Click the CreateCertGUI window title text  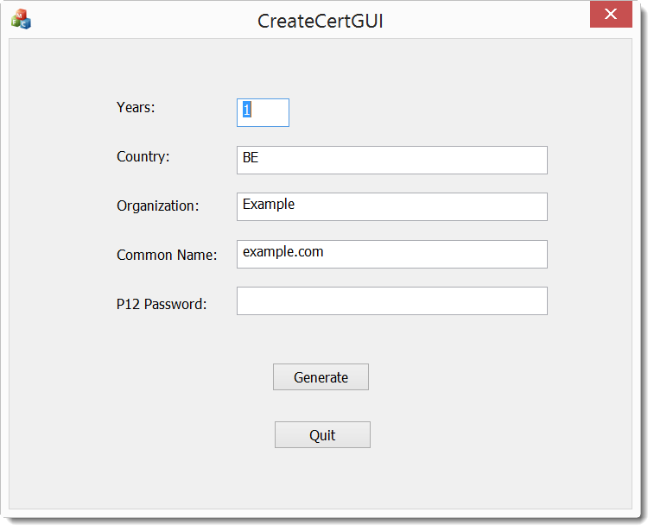tap(320, 21)
